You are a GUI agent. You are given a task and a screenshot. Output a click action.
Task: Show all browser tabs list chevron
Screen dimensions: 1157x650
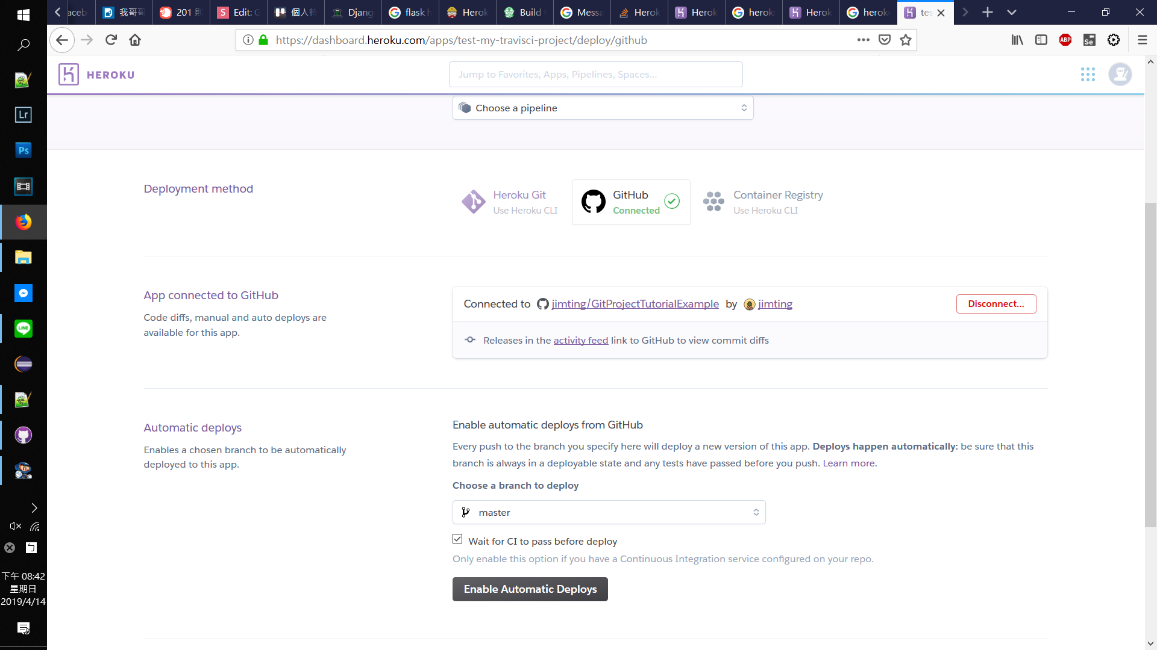tap(1012, 12)
